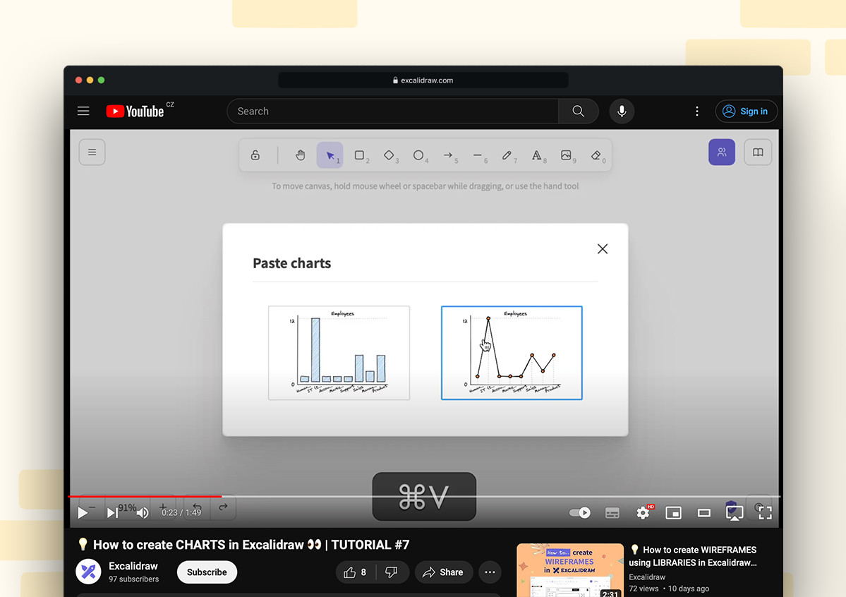Open Excalidraw channel avatar
Image resolution: width=846 pixels, height=597 pixels.
[88, 572]
